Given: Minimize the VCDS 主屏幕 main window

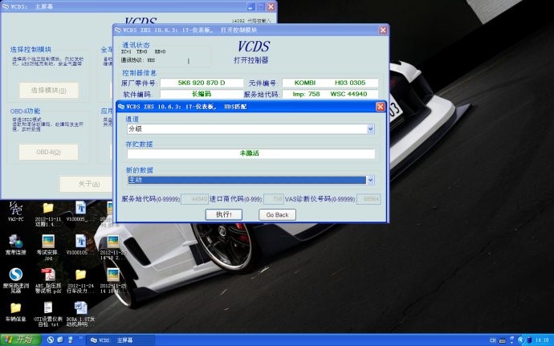Looking at the screenshot, I should 251,6.
